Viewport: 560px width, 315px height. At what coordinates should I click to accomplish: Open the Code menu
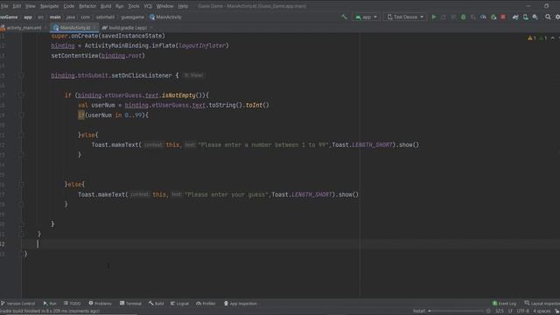click(x=68, y=6)
